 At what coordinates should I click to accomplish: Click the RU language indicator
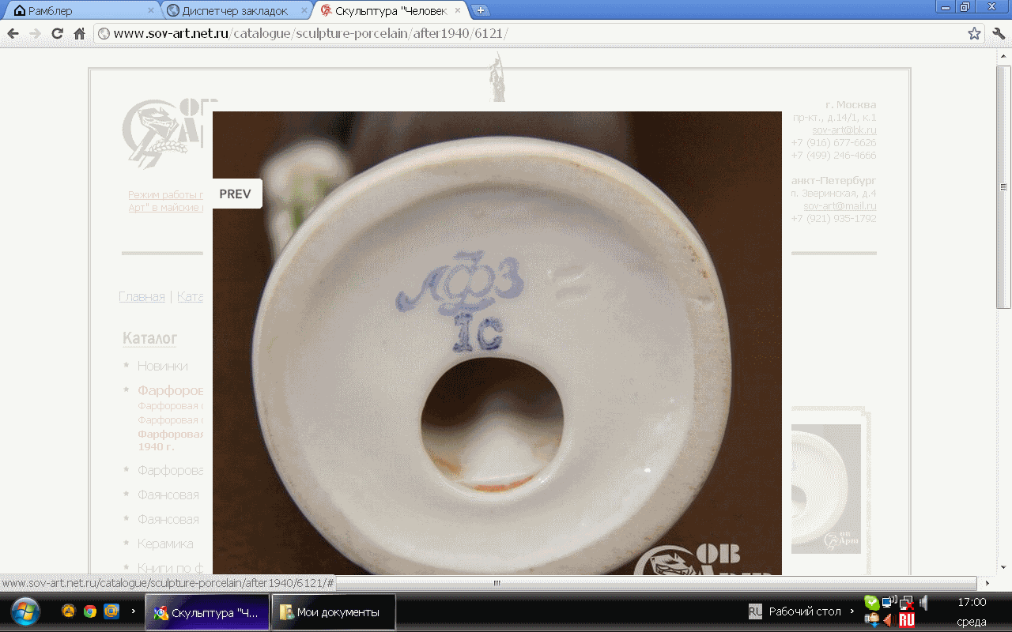tap(755, 611)
